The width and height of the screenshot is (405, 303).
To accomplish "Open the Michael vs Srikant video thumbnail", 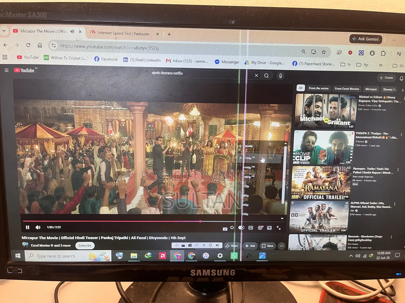I will (326, 111).
